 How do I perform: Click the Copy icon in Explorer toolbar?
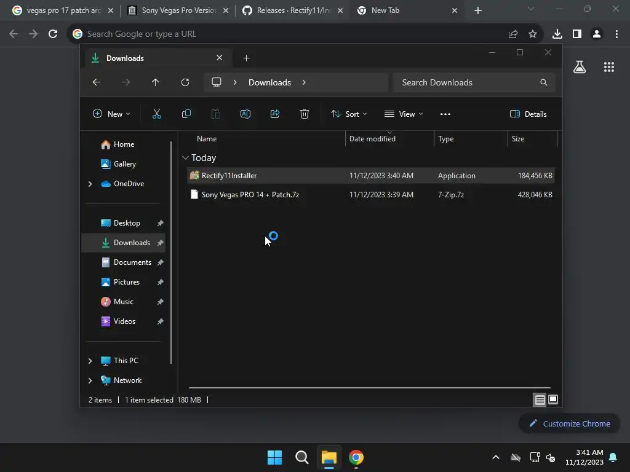pos(186,114)
